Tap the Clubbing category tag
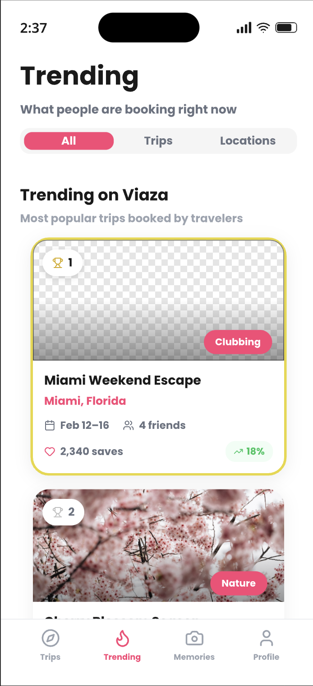This screenshot has width=313, height=686. 238,342
